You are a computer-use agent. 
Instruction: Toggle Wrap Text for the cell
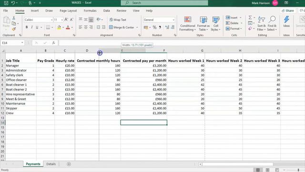[x=118, y=20]
